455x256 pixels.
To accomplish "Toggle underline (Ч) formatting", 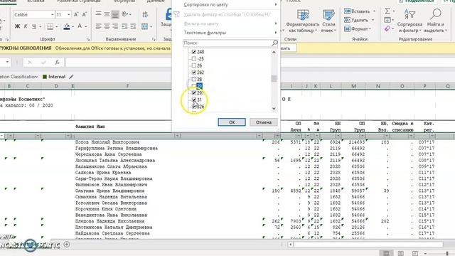I will tap(34, 27).
